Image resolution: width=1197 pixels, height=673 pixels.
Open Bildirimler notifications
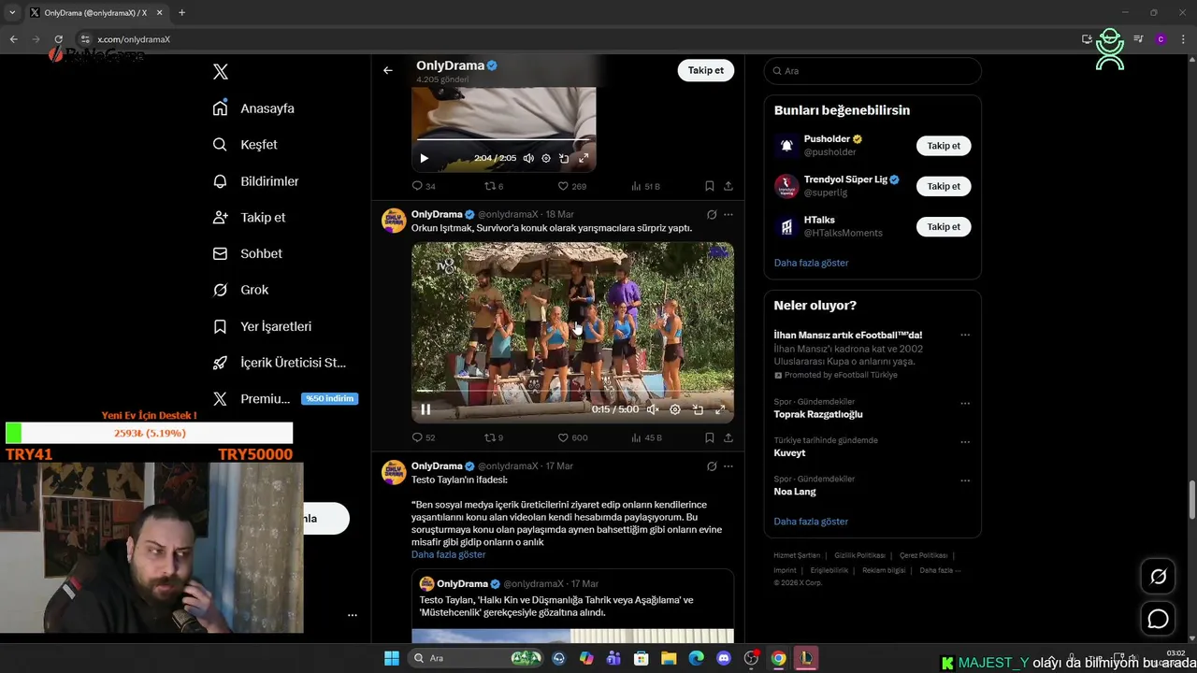click(x=255, y=181)
